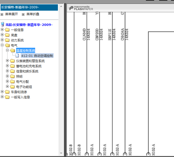Image resolution: width=174 pixels, height=157 pixels.
Task: Click the sidebar scroll up arrow
Action: click(x=61, y=6)
